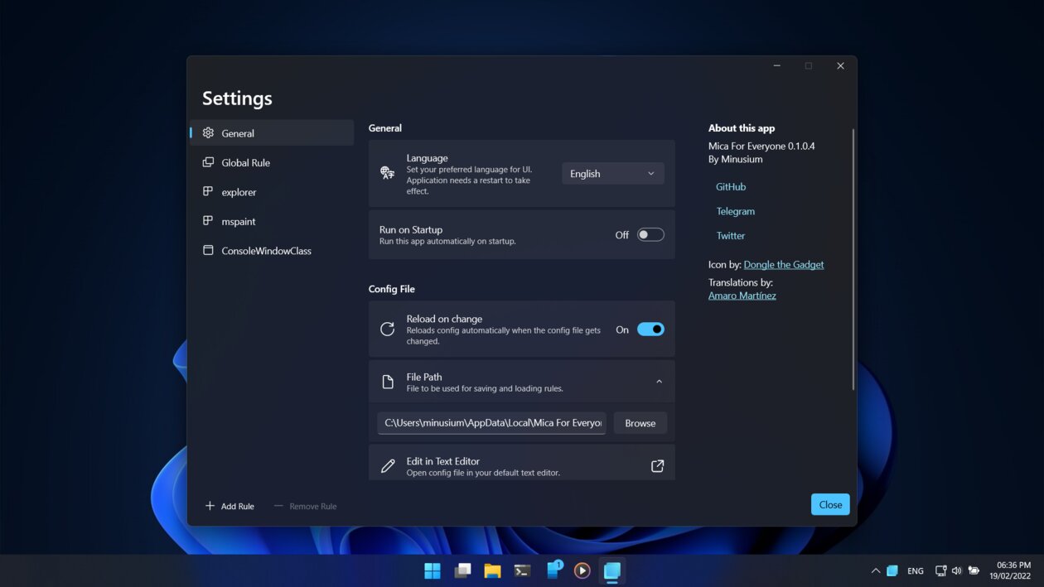The height and width of the screenshot is (587, 1044).
Task: Select the General gear icon in sidebar
Action: 208,132
